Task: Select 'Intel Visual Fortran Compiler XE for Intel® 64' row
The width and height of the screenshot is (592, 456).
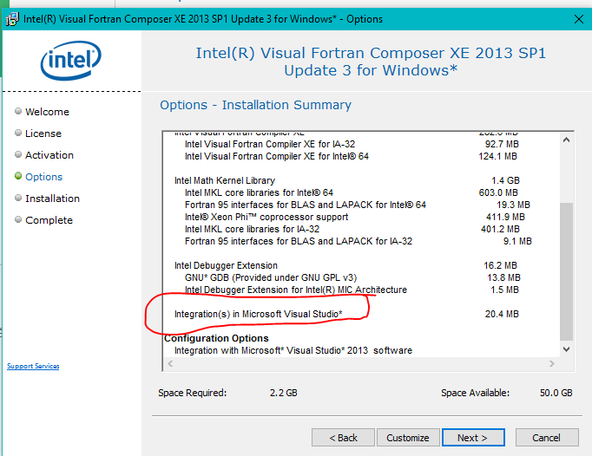Action: [x=277, y=156]
